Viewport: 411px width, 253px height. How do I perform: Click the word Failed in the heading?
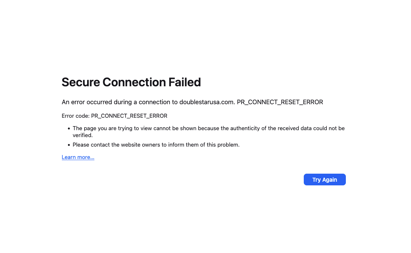(x=184, y=82)
